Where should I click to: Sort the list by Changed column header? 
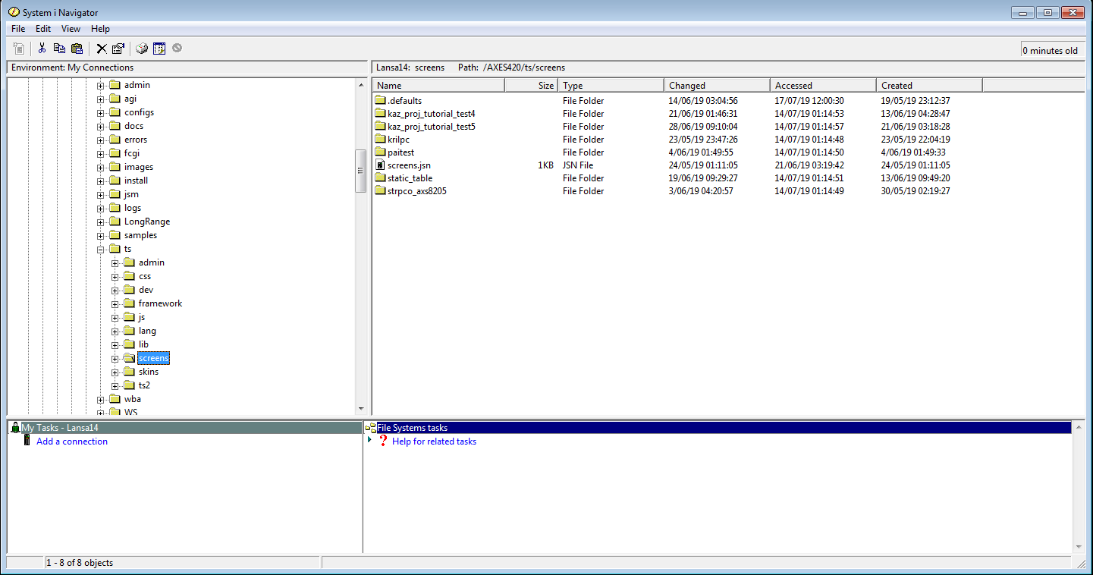716,86
